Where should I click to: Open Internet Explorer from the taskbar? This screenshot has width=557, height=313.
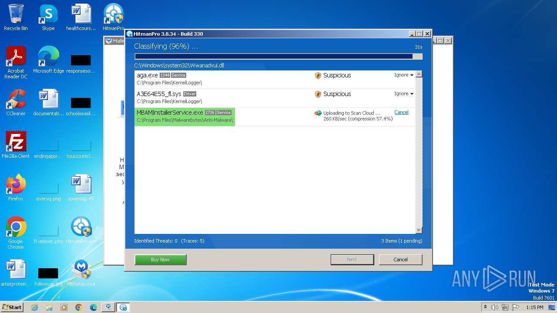[x=34, y=307]
